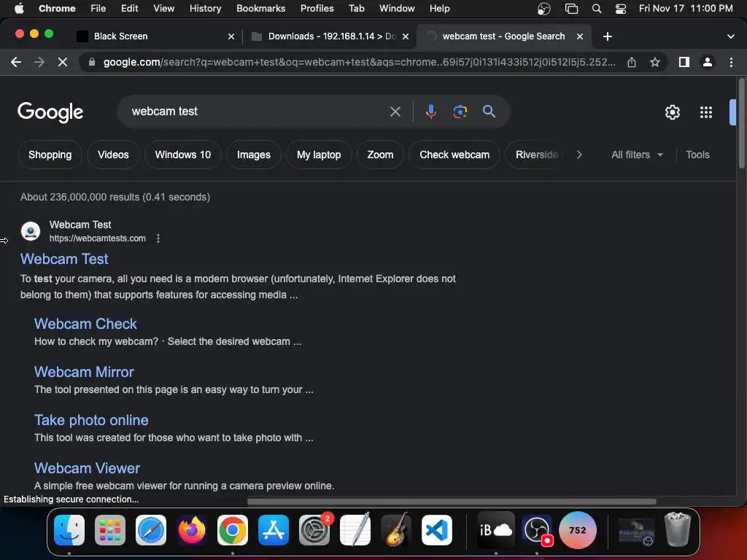Go back to previous page
This screenshot has height=560, width=747.
(x=16, y=62)
